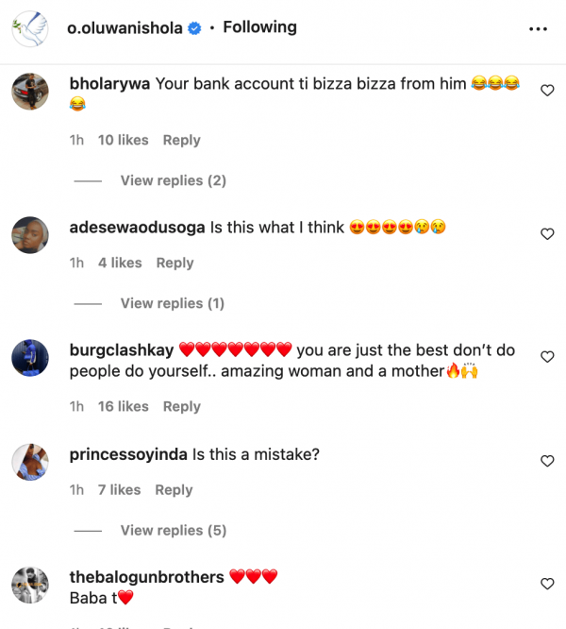This screenshot has width=566, height=629.
Task: Open thebalogunbrothers' avatar
Action: [x=30, y=585]
